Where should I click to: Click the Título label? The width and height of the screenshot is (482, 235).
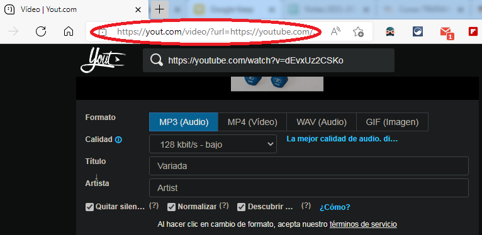[x=96, y=161]
